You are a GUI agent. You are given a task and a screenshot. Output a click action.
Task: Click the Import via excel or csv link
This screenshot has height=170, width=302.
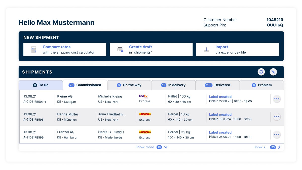(x=238, y=50)
